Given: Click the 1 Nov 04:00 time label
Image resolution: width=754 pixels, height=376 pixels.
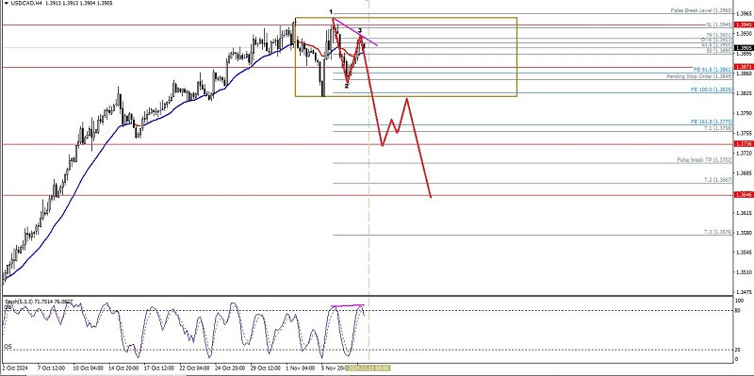Looking at the screenshot, I should 300,368.
